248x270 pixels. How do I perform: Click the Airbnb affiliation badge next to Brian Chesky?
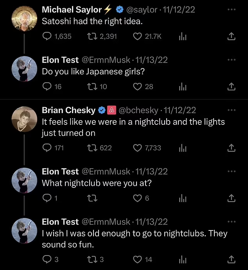click(112, 110)
